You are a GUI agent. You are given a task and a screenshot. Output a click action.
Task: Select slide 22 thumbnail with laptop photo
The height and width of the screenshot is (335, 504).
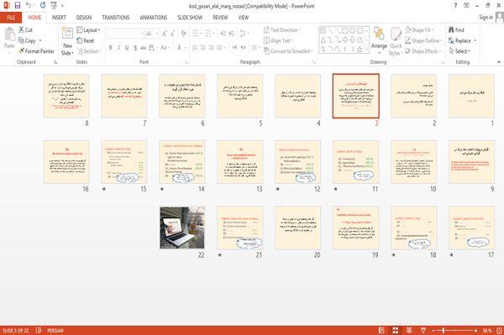[x=182, y=228]
